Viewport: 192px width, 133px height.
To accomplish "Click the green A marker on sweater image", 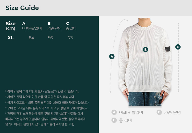I will click(x=112, y=57).
